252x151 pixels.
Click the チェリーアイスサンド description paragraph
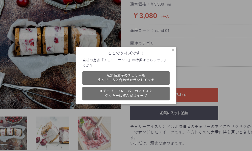point(191,132)
